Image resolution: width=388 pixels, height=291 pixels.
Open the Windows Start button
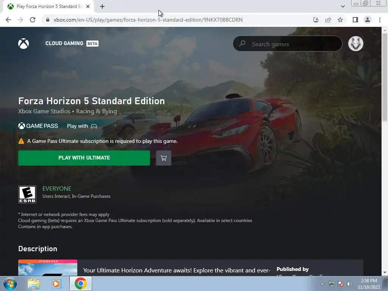[x=10, y=283]
